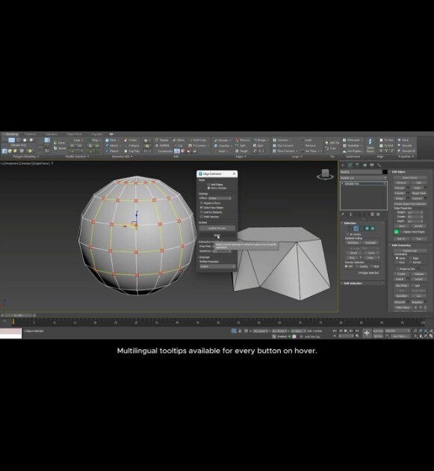The image size is (434, 471).
Task: Click the Connect tool in the Loops ribbon
Action: pyautogui.click(x=282, y=141)
